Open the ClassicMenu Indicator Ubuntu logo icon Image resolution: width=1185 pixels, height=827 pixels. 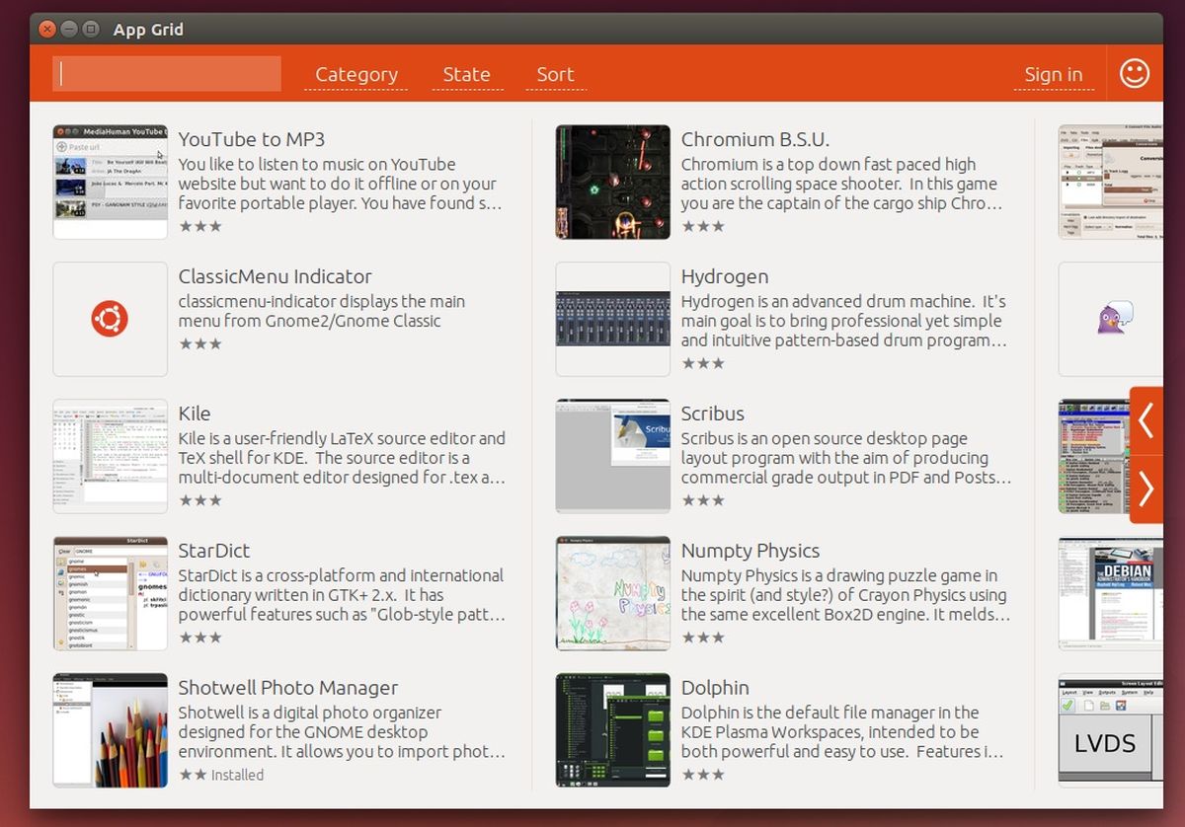[x=110, y=319]
